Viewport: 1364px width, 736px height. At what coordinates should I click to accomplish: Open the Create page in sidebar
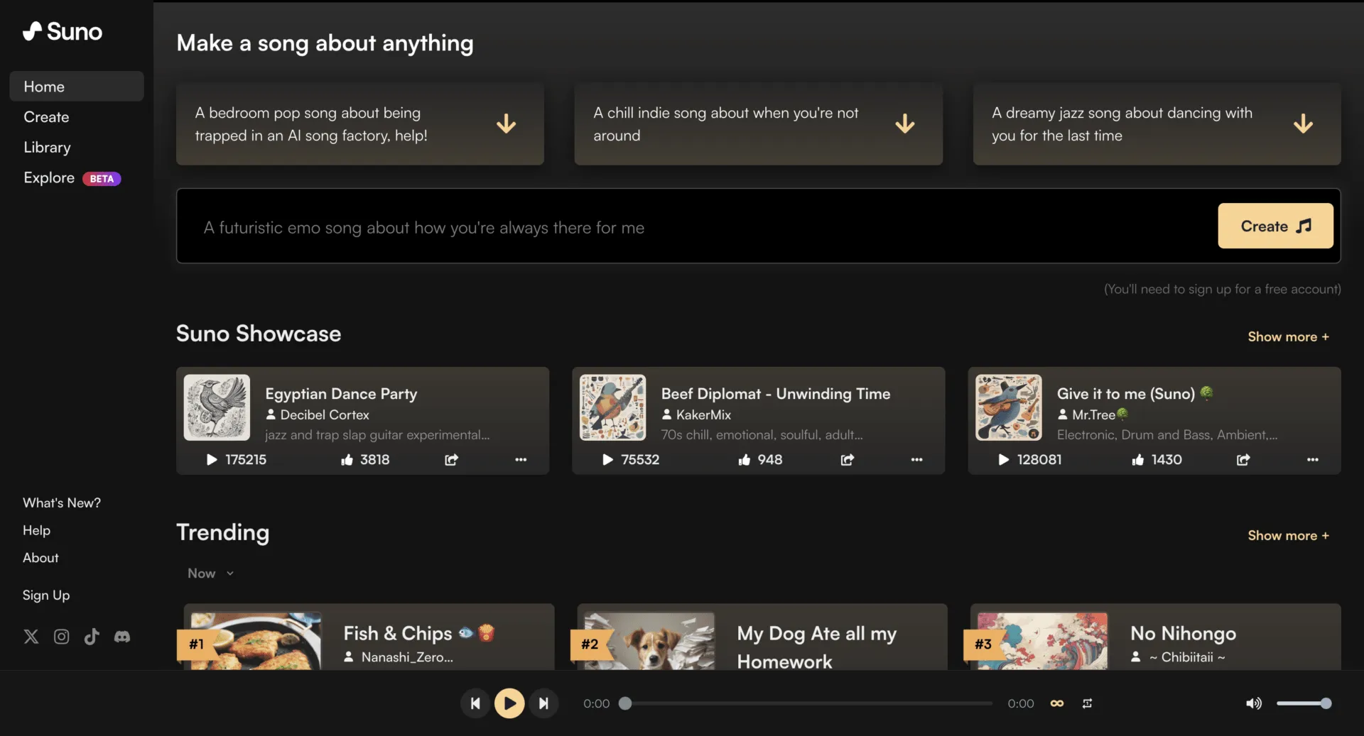pos(46,117)
